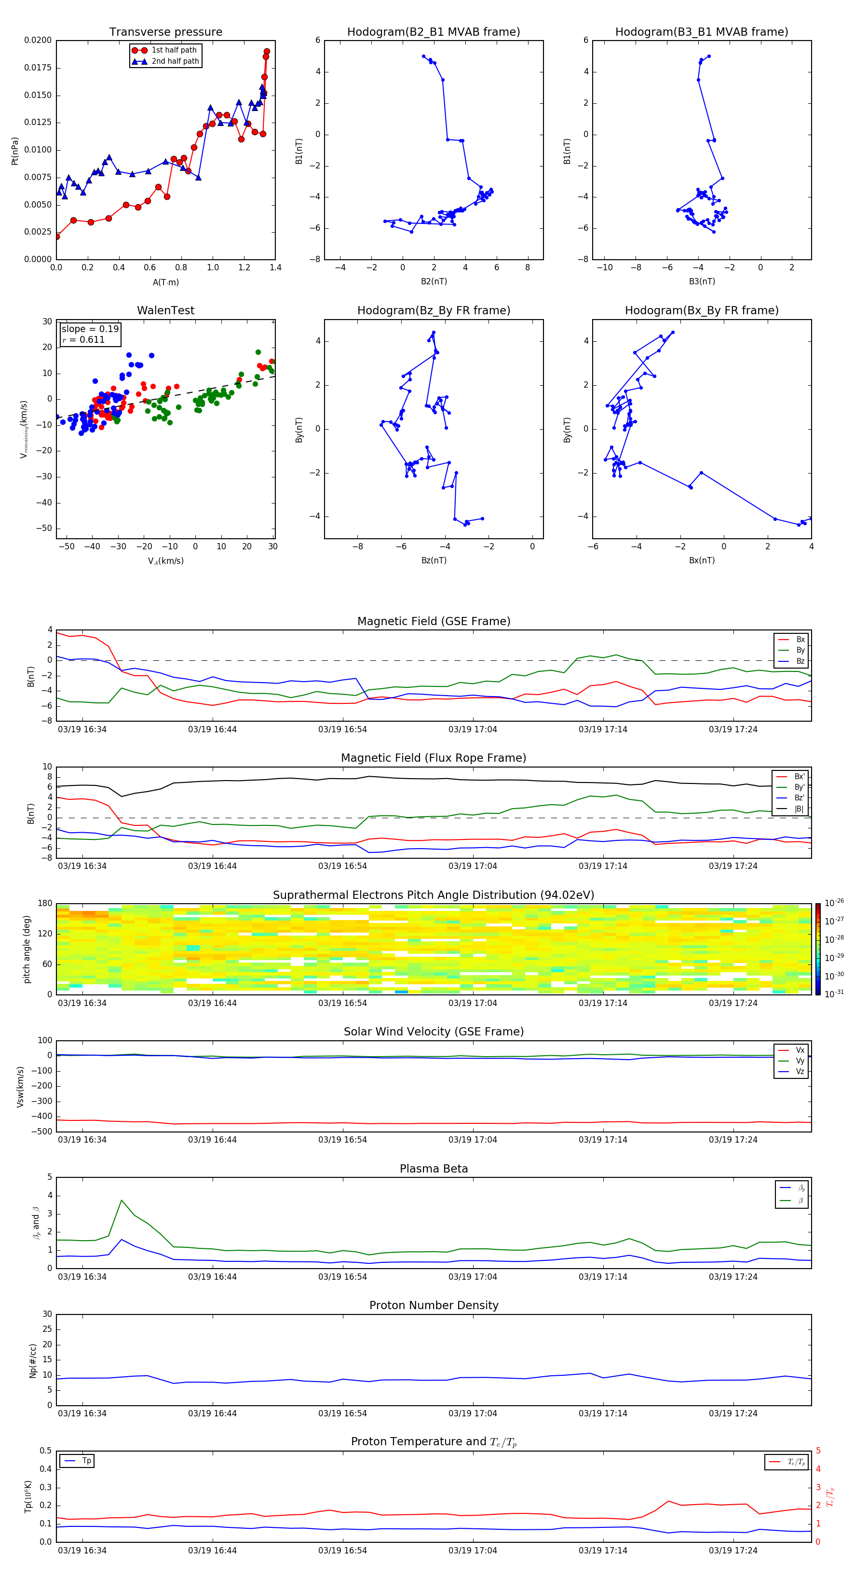The image size is (868, 1593).
Task: Click the 'B3(nT)' x-axis label
Action: [702, 281]
